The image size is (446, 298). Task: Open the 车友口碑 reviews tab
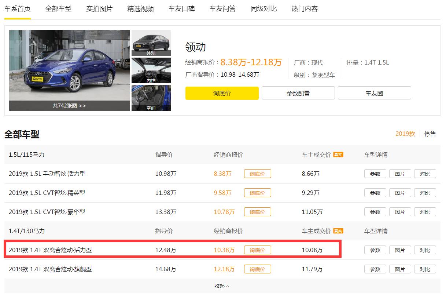tap(181, 8)
